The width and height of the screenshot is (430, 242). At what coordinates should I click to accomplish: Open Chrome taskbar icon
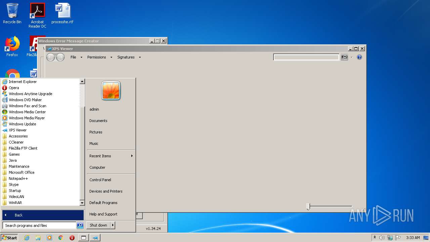(61, 238)
